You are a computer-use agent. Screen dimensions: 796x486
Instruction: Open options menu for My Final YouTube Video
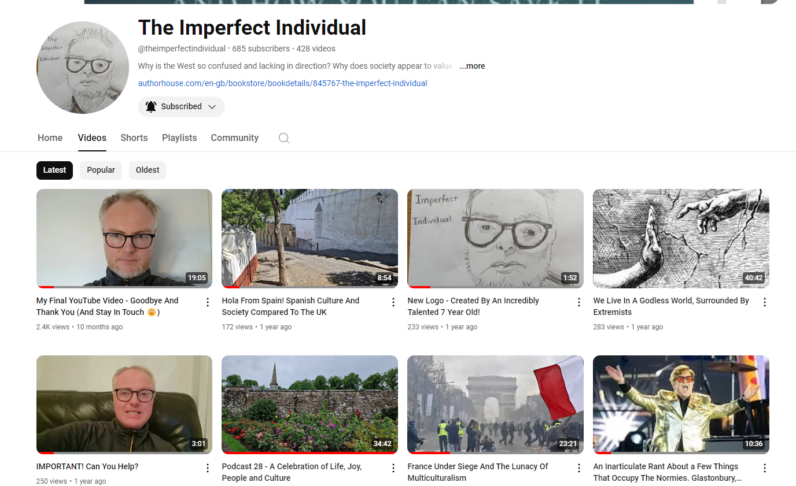208,302
